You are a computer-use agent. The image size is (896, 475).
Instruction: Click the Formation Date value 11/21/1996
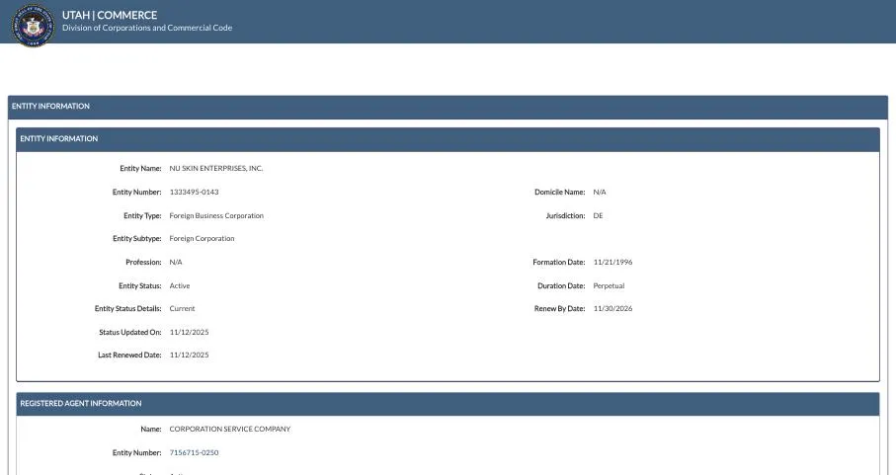click(612, 263)
